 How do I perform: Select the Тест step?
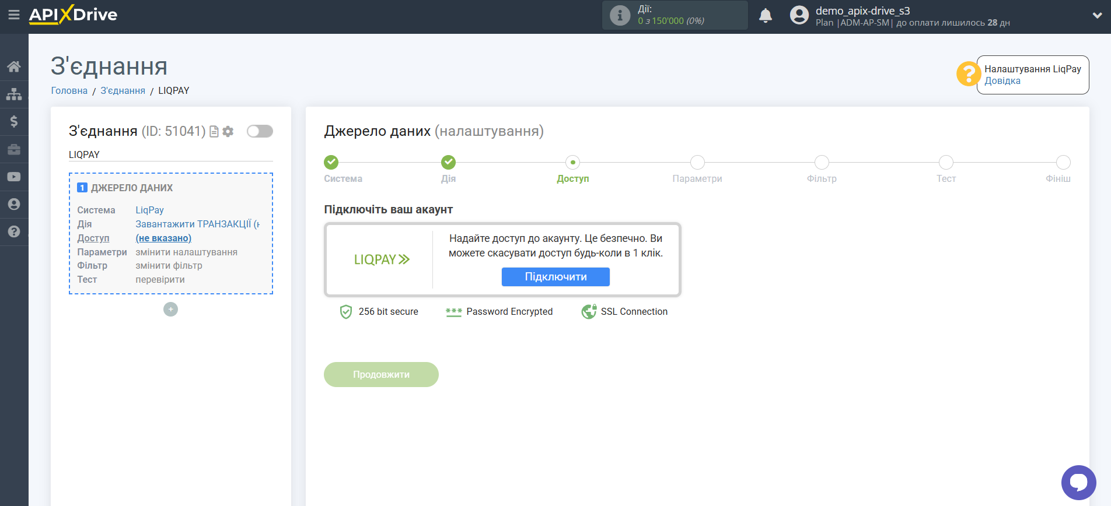(x=946, y=162)
